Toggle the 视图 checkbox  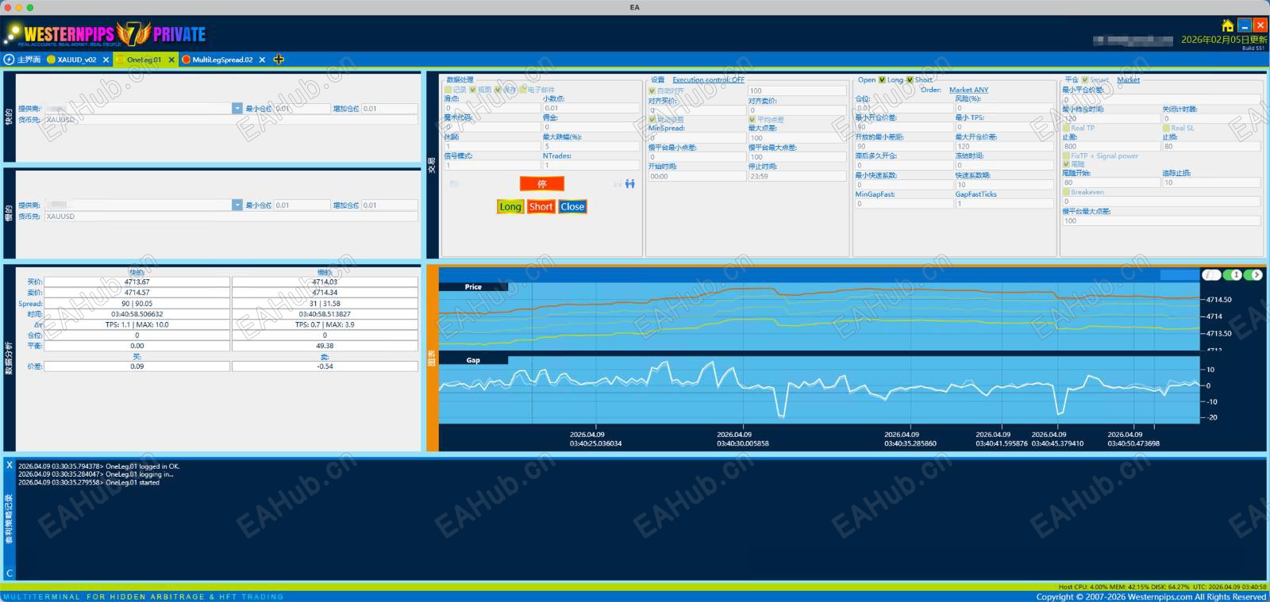pyautogui.click(x=473, y=90)
